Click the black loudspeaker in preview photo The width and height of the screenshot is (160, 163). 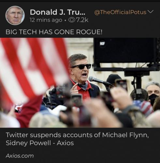[125, 51]
